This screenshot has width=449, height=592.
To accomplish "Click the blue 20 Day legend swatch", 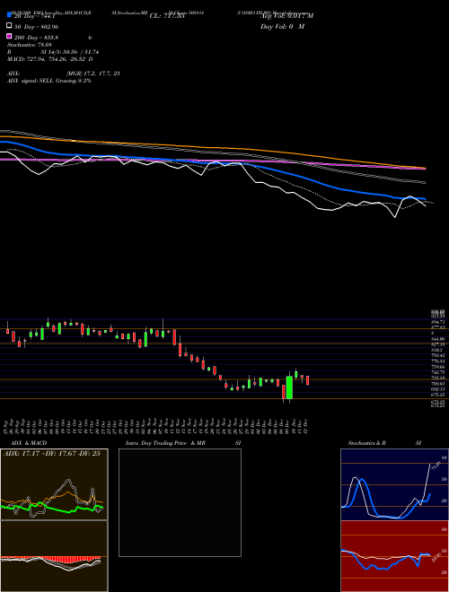I will 10,14.
